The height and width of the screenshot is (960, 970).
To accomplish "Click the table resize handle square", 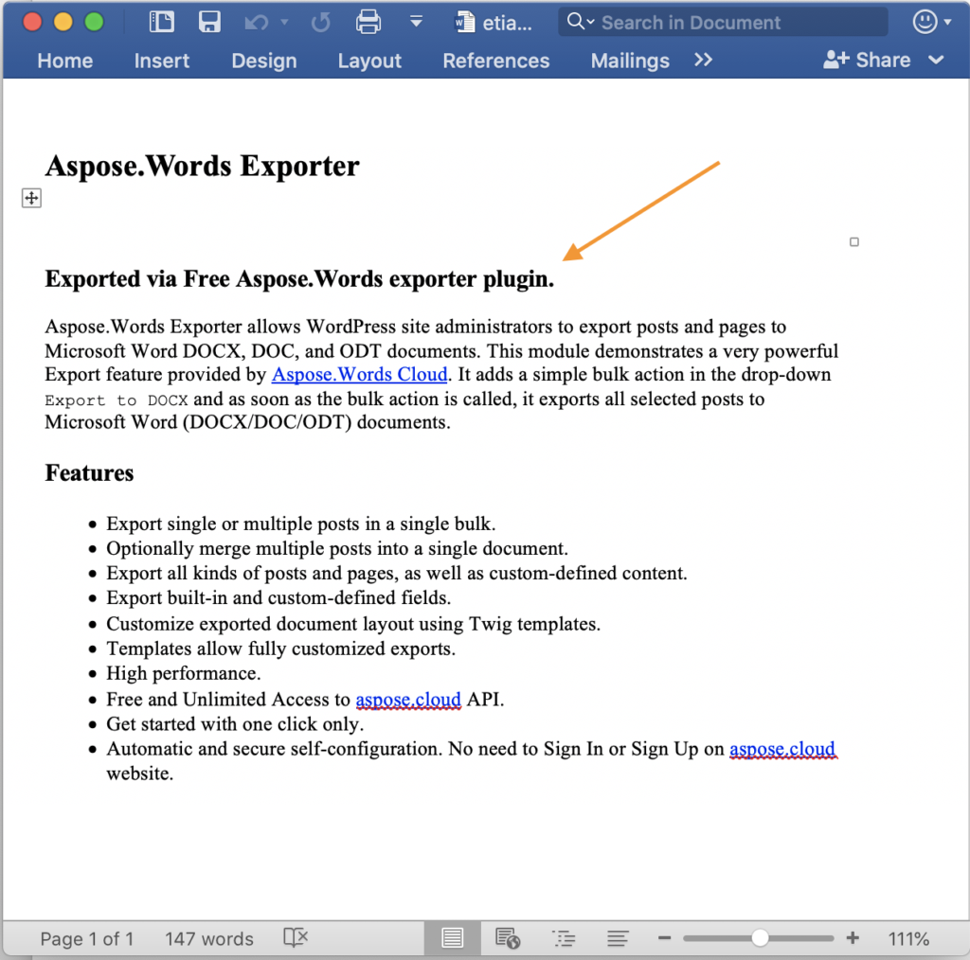I will [x=854, y=242].
